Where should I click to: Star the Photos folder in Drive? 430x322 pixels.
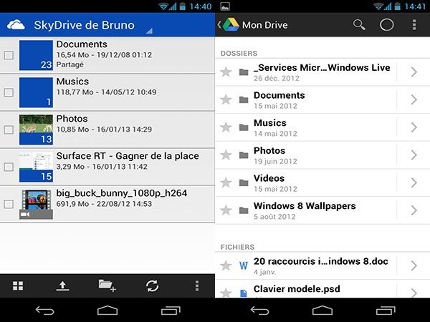tap(226, 155)
